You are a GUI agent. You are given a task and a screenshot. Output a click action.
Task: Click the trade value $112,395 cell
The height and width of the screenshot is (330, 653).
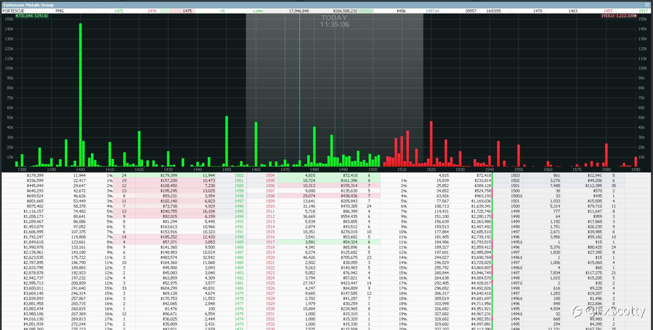pyautogui.click(x=594, y=186)
